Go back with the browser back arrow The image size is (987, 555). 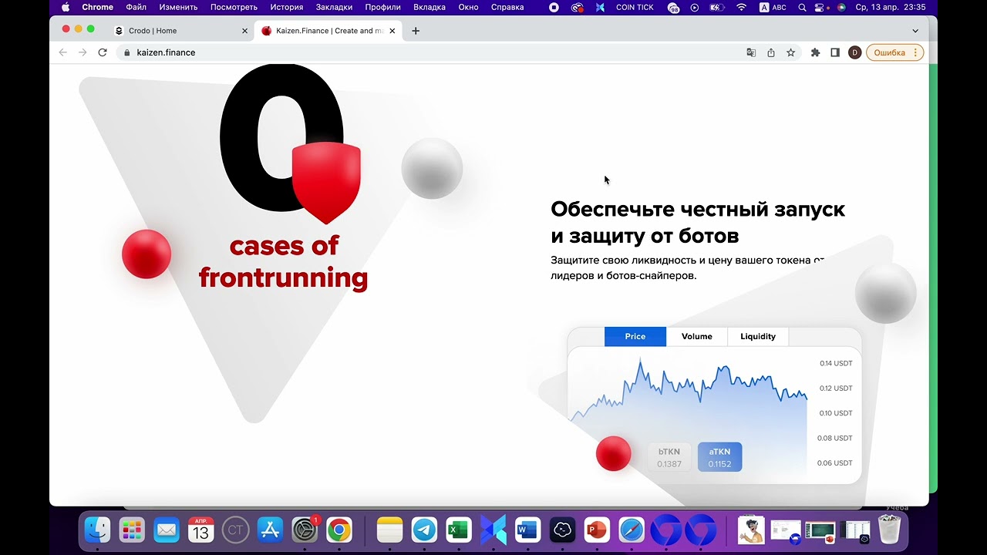(x=62, y=52)
